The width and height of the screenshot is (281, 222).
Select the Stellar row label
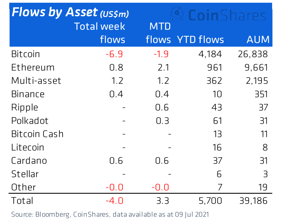tap(25, 174)
